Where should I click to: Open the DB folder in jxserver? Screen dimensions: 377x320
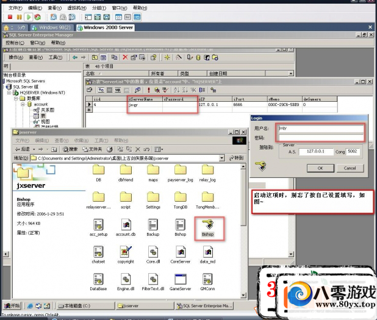(99, 173)
